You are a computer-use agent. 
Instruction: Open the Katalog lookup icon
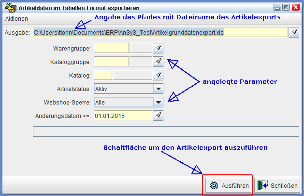pyautogui.click(x=158, y=75)
